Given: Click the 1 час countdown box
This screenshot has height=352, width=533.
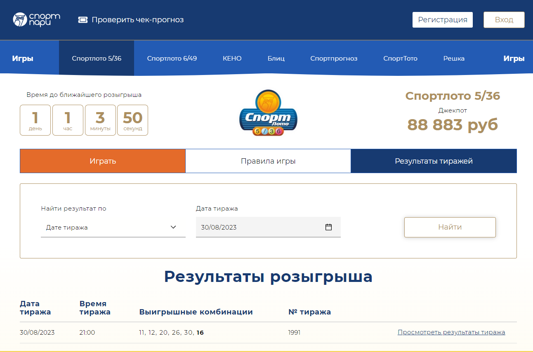Looking at the screenshot, I should (x=68, y=120).
